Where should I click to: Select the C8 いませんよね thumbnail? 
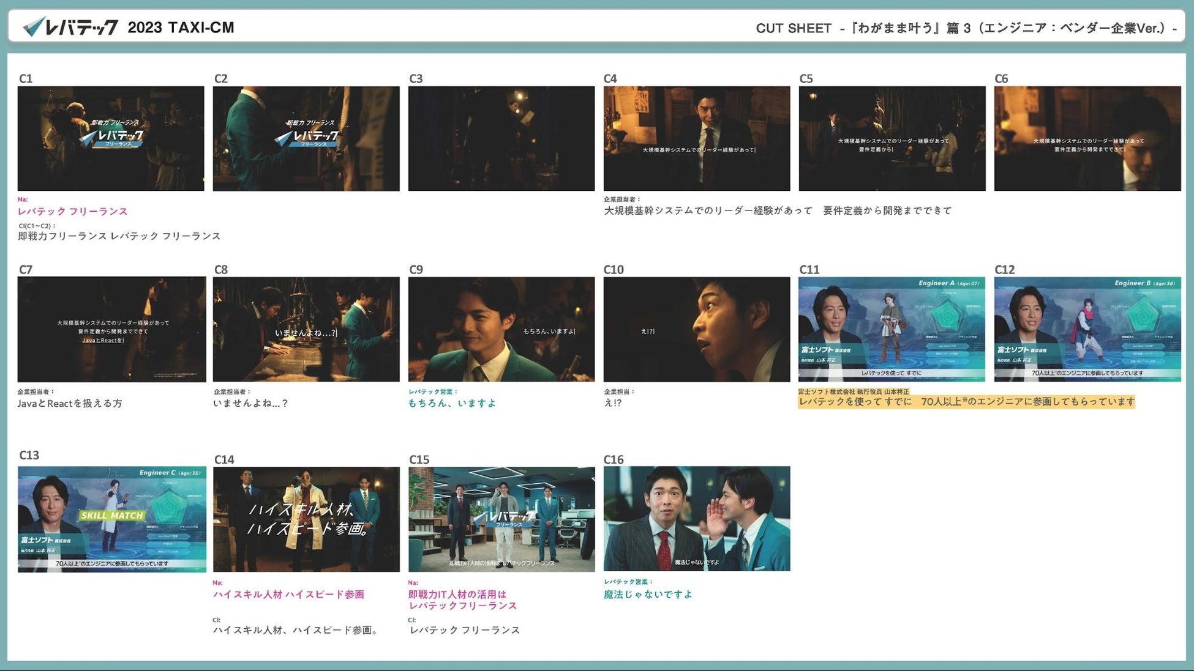(306, 329)
